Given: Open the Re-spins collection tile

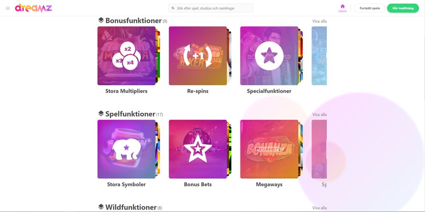Looking at the screenshot, I should [198, 56].
